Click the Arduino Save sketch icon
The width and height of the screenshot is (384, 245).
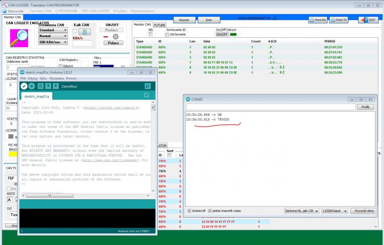click(56, 86)
